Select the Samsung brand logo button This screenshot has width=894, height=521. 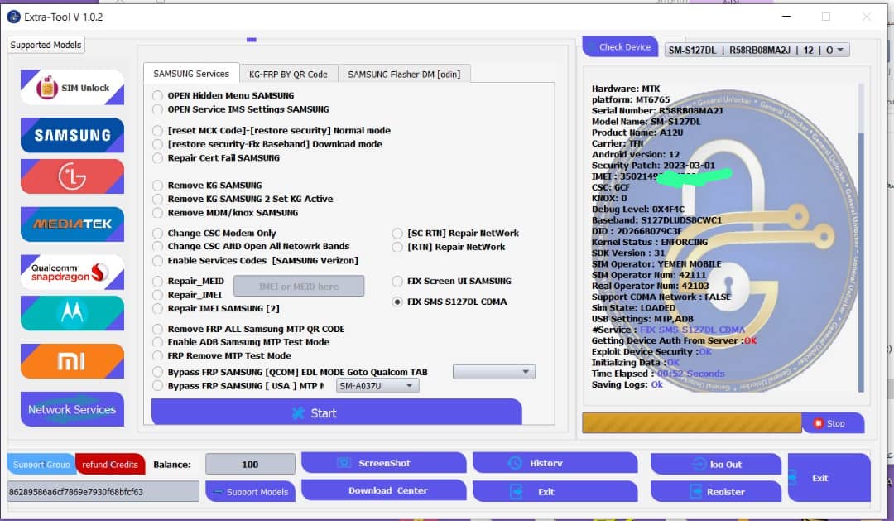pyautogui.click(x=72, y=135)
